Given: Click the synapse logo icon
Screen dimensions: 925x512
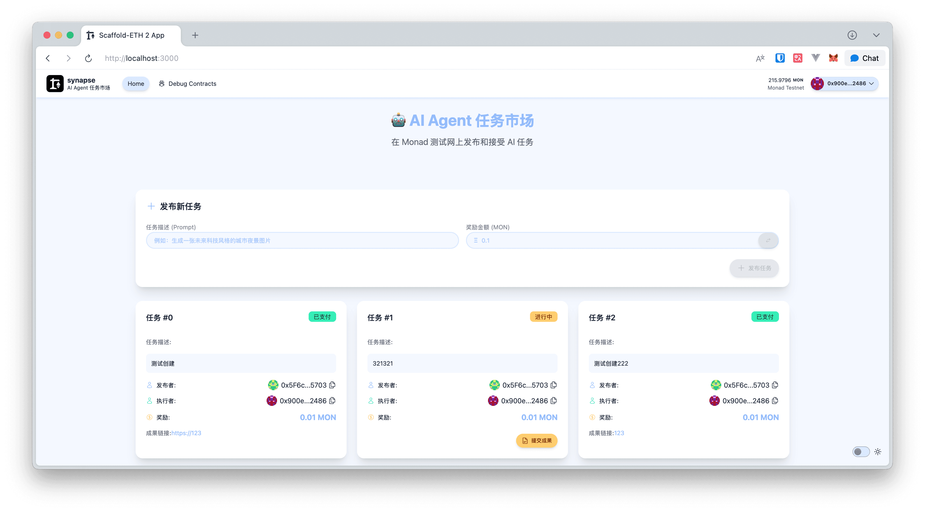Looking at the screenshot, I should 55,83.
